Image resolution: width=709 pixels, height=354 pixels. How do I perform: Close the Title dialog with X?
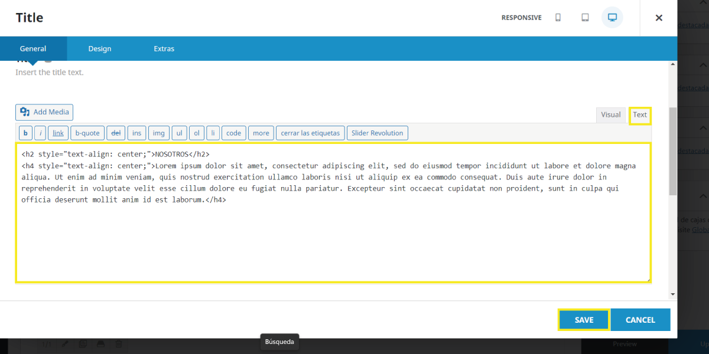tap(659, 18)
